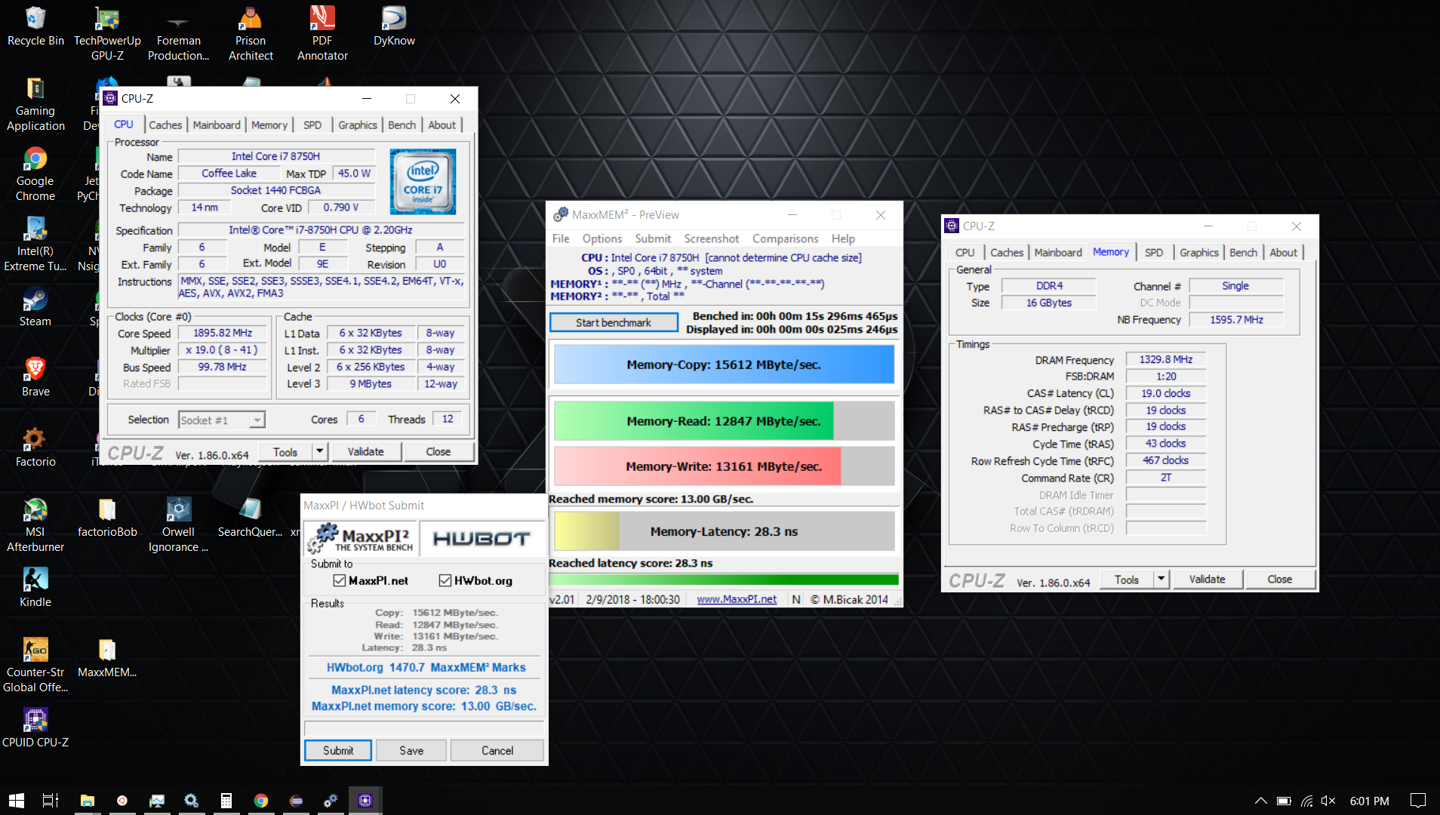Open Windows Start menu
Screen dimensions: 1440x815
pos(17,801)
